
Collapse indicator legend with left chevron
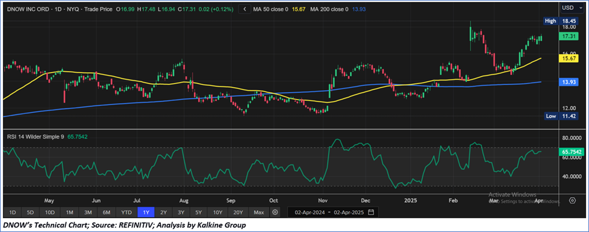(245, 9)
